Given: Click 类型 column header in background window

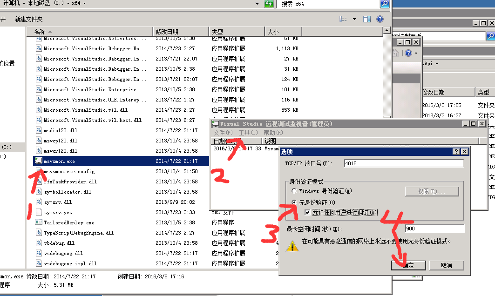Looking at the screenshot, I should [x=485, y=92].
